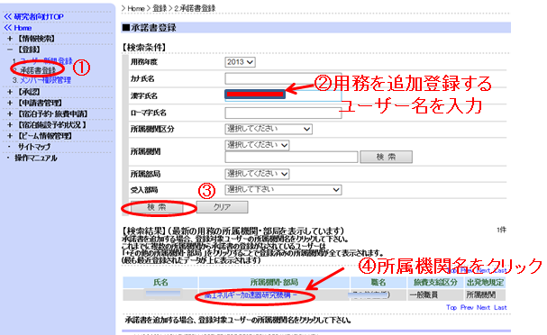
Task: Click the main 検索 button next to クリア
Action: 156,207
